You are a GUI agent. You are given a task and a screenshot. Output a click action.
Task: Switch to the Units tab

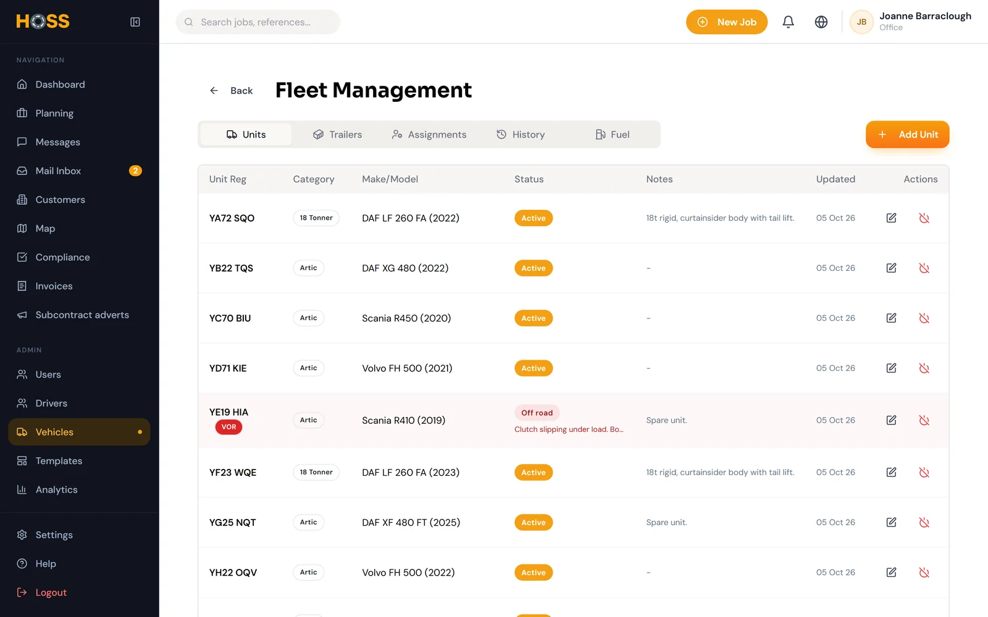click(246, 135)
